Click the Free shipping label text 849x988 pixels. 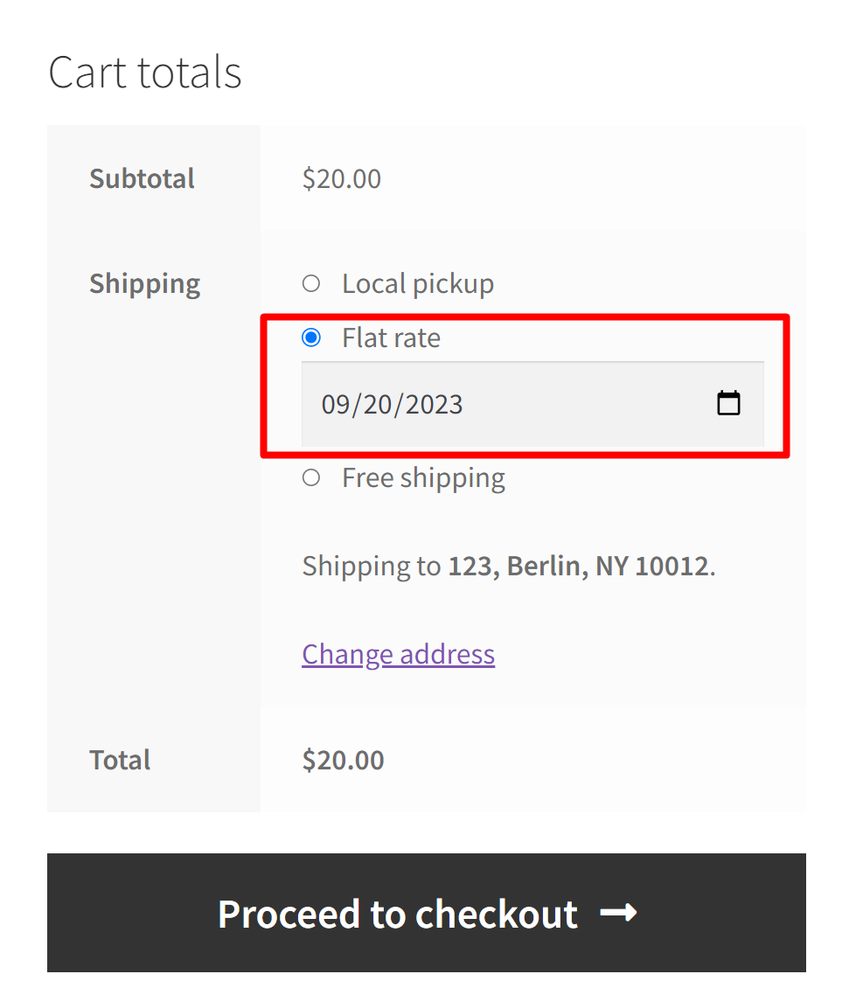(422, 477)
